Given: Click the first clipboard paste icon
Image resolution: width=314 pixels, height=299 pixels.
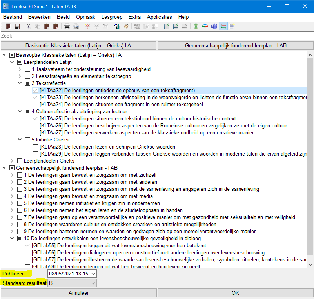Looking at the screenshot, I should (47, 26).
